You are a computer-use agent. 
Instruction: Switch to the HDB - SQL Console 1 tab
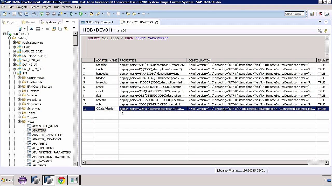coord(100,22)
